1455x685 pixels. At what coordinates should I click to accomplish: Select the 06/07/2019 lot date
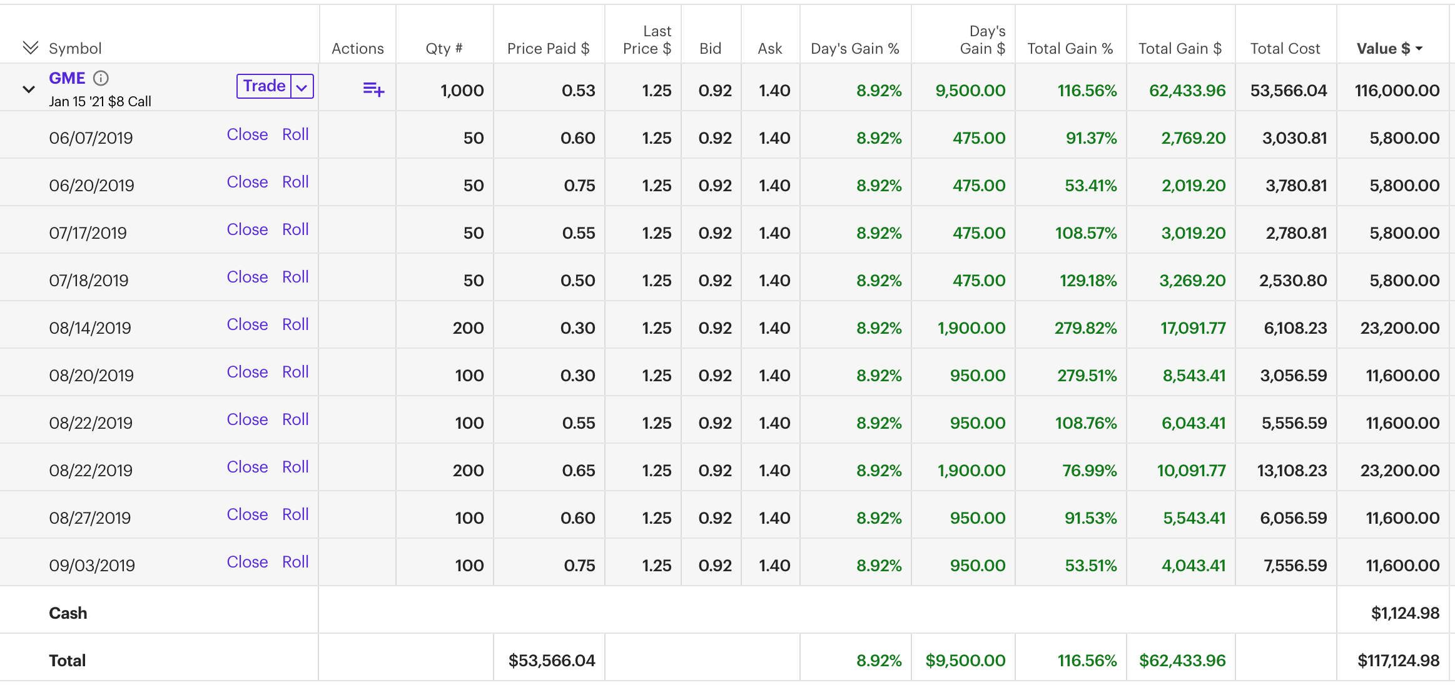point(91,138)
